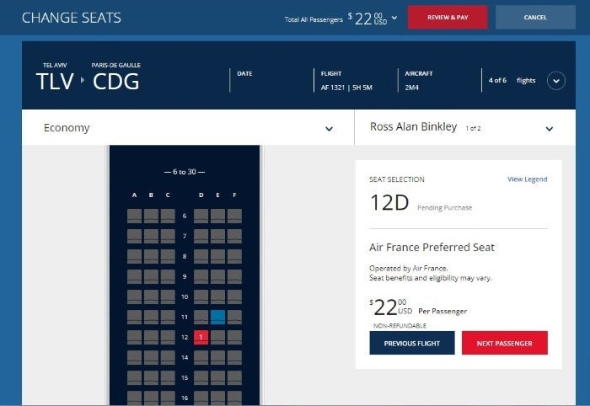Click seat 12E in the seat map
590x406 pixels.
pos(217,337)
